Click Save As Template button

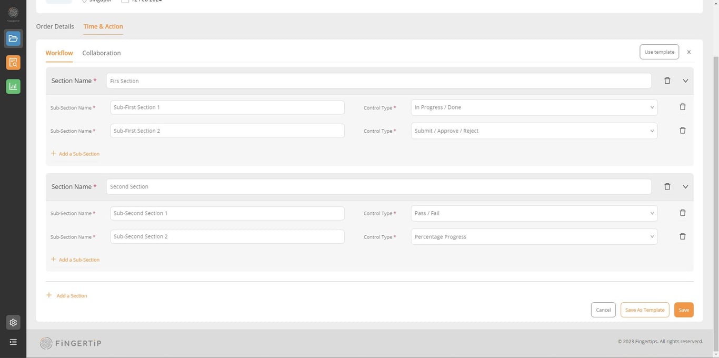tap(645, 310)
